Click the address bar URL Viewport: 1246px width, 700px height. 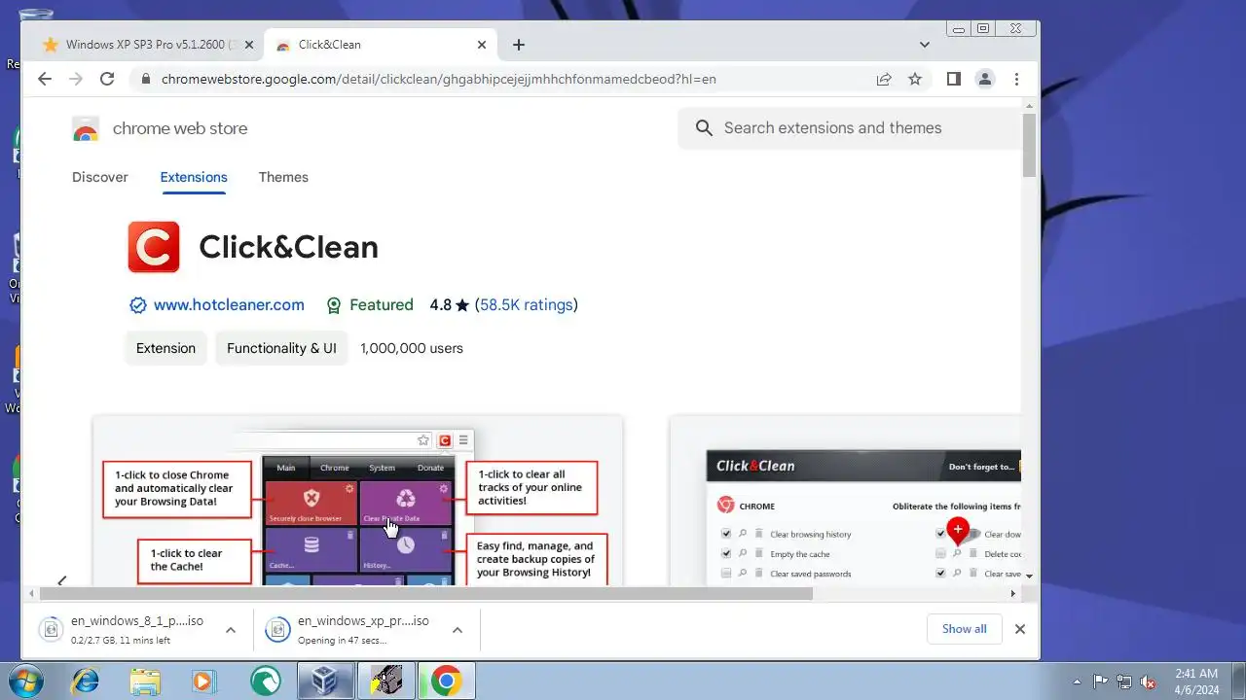[438, 79]
